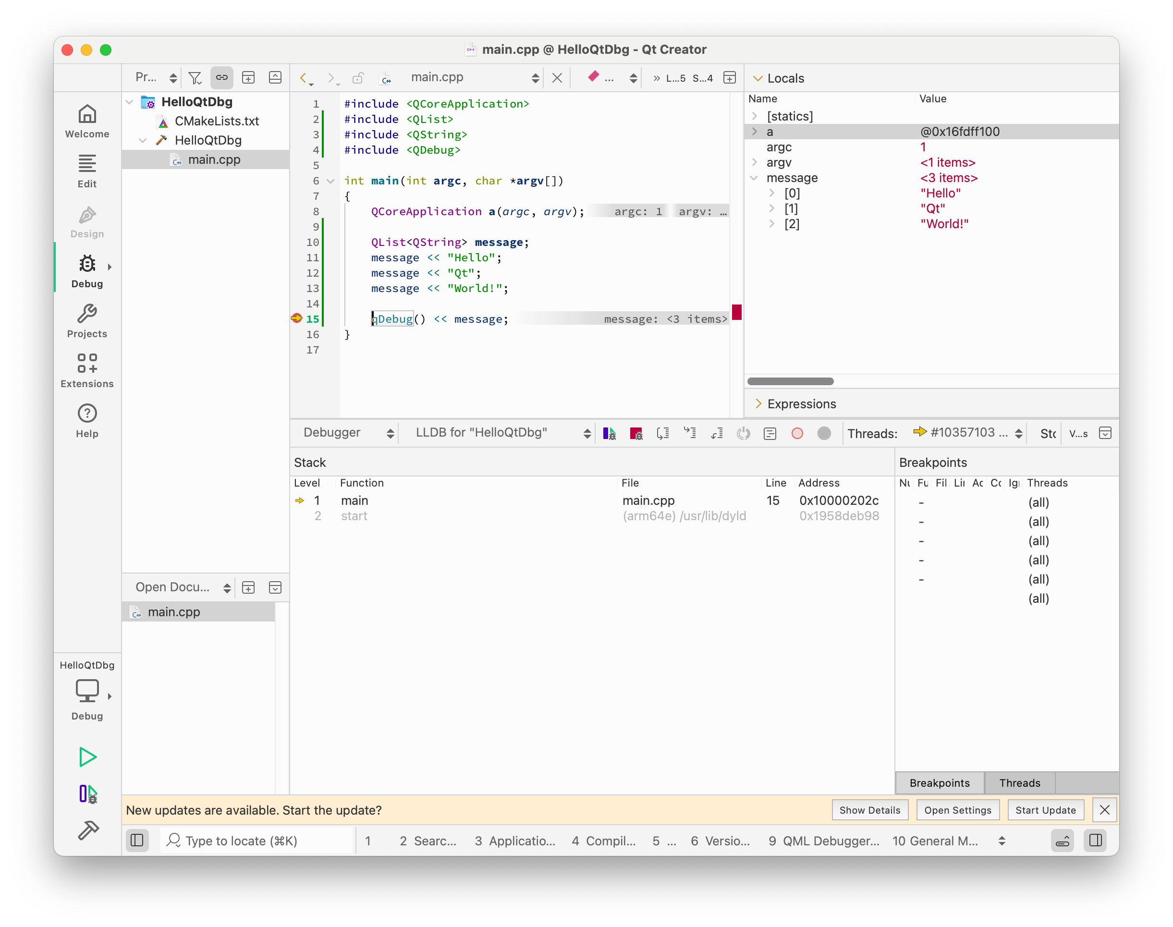This screenshot has height=927, width=1173.
Task: Stop the debugger with the red icon
Action: [x=635, y=433]
